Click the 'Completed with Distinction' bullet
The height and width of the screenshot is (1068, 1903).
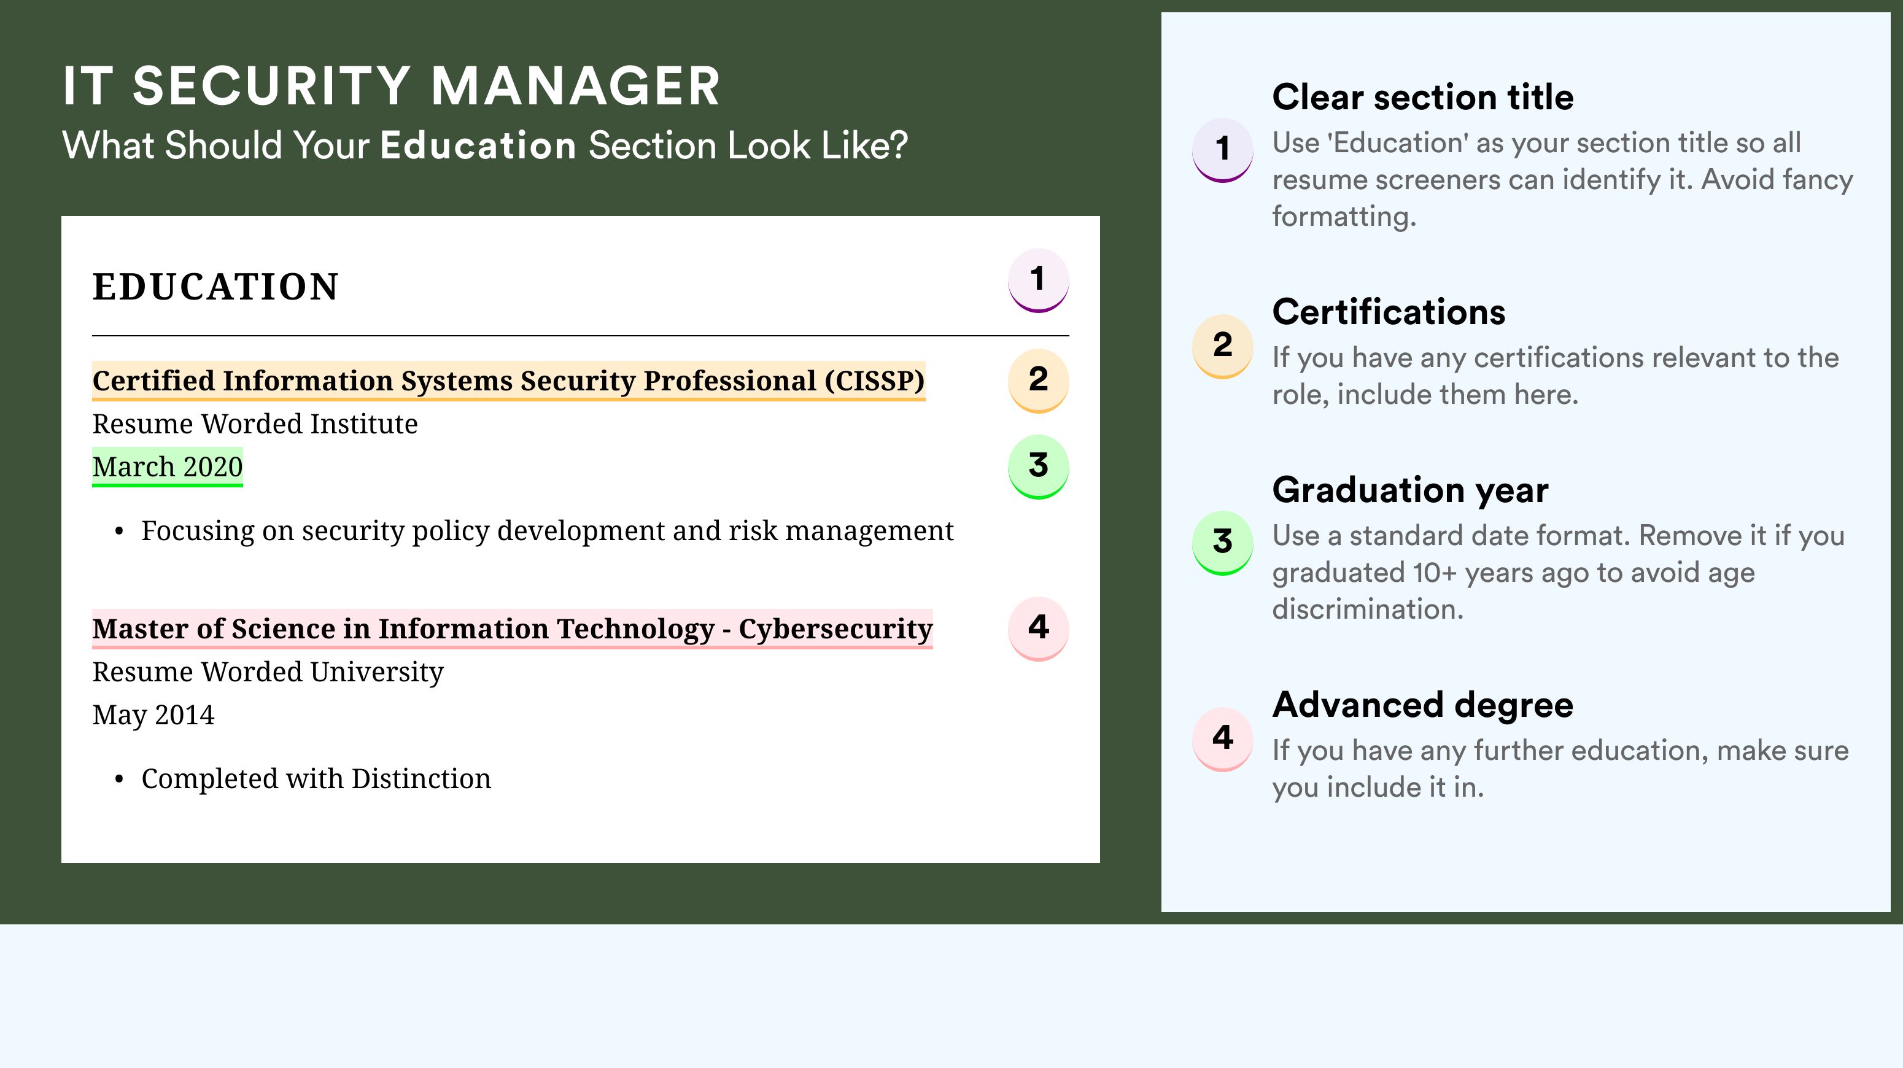pos(303,780)
